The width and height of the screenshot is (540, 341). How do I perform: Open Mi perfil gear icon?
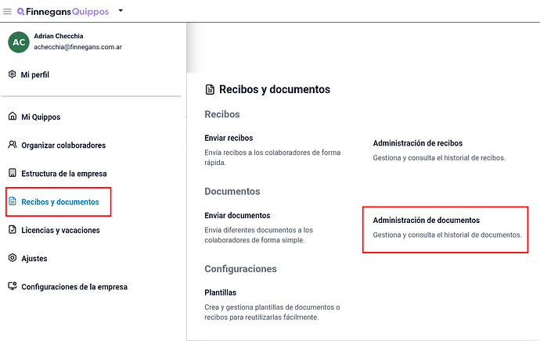coord(12,74)
